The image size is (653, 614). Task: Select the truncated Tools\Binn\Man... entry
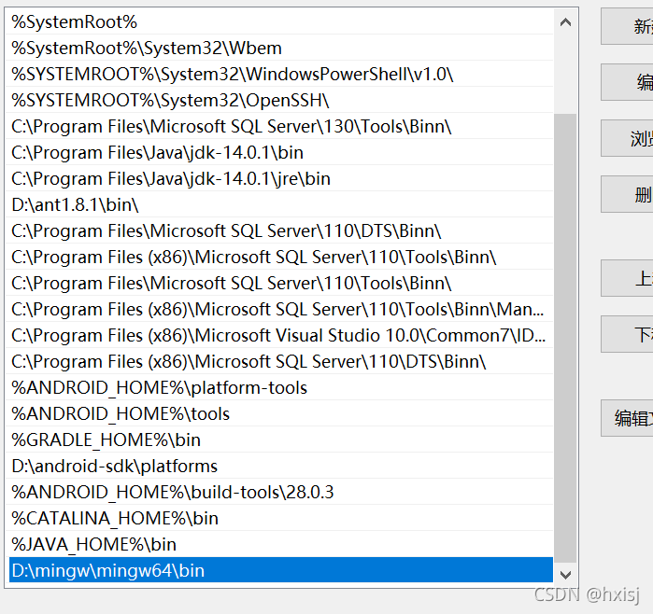(x=279, y=309)
